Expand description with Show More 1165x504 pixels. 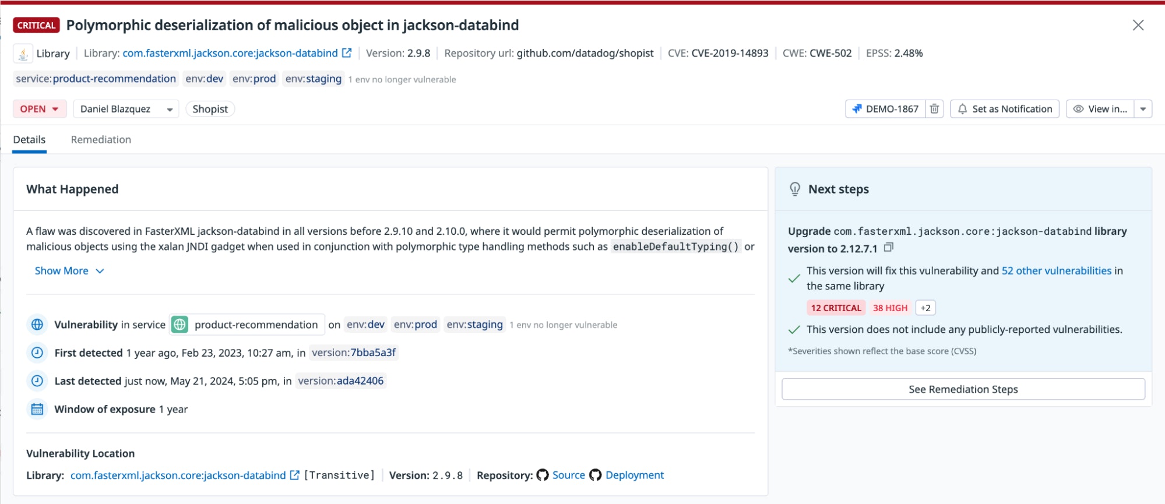click(x=69, y=271)
